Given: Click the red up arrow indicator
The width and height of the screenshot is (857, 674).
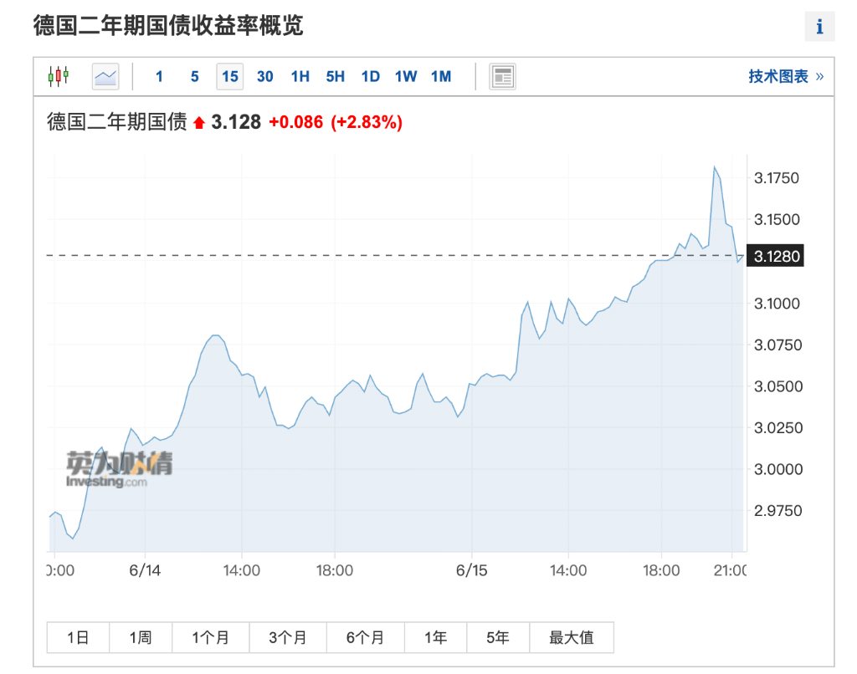Looking at the screenshot, I should tap(199, 123).
